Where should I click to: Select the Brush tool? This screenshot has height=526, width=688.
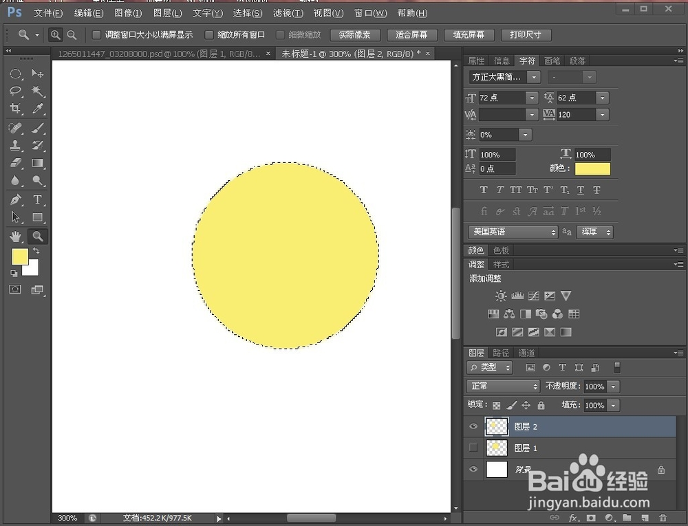(x=38, y=128)
